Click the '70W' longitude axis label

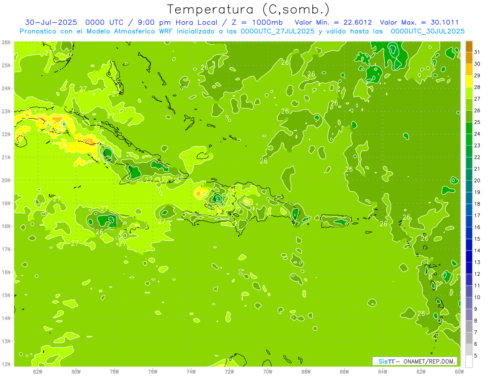tap(268, 371)
